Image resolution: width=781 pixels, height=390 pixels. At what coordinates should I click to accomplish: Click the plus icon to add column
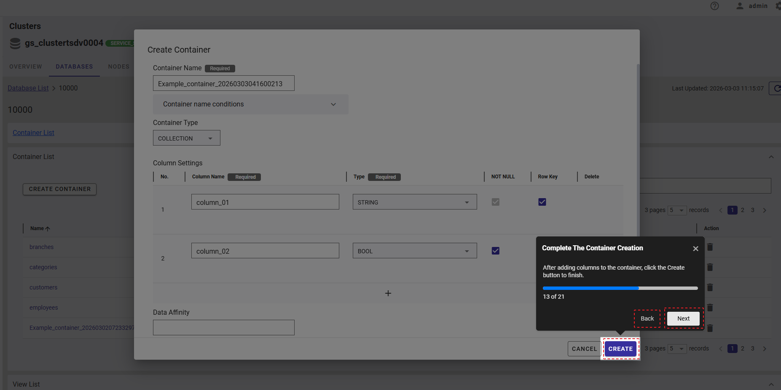coord(388,293)
